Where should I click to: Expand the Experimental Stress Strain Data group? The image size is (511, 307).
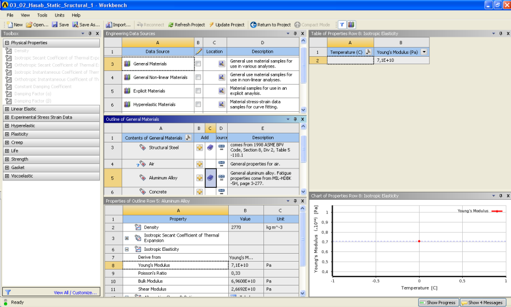pos(7,117)
